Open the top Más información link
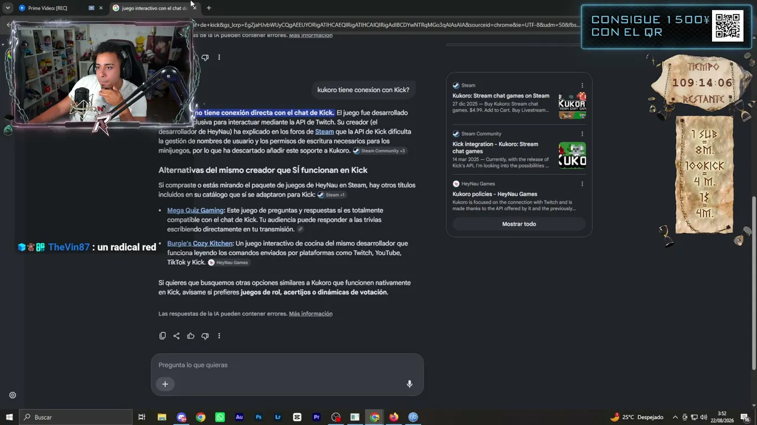The image size is (757, 425). pyautogui.click(x=310, y=35)
